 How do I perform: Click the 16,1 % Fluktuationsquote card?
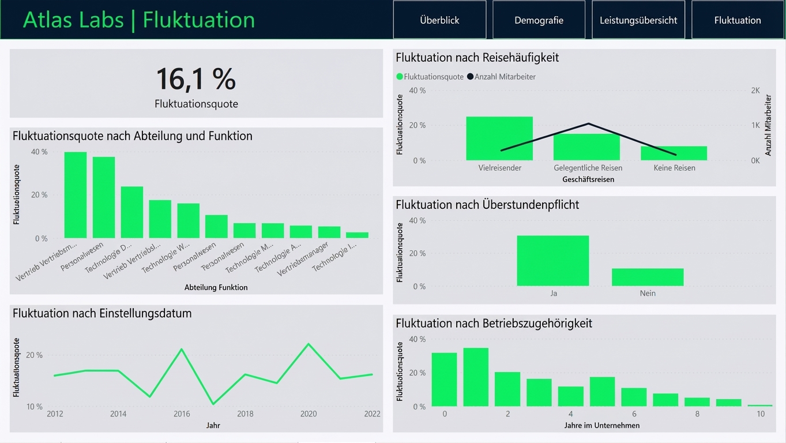point(196,84)
